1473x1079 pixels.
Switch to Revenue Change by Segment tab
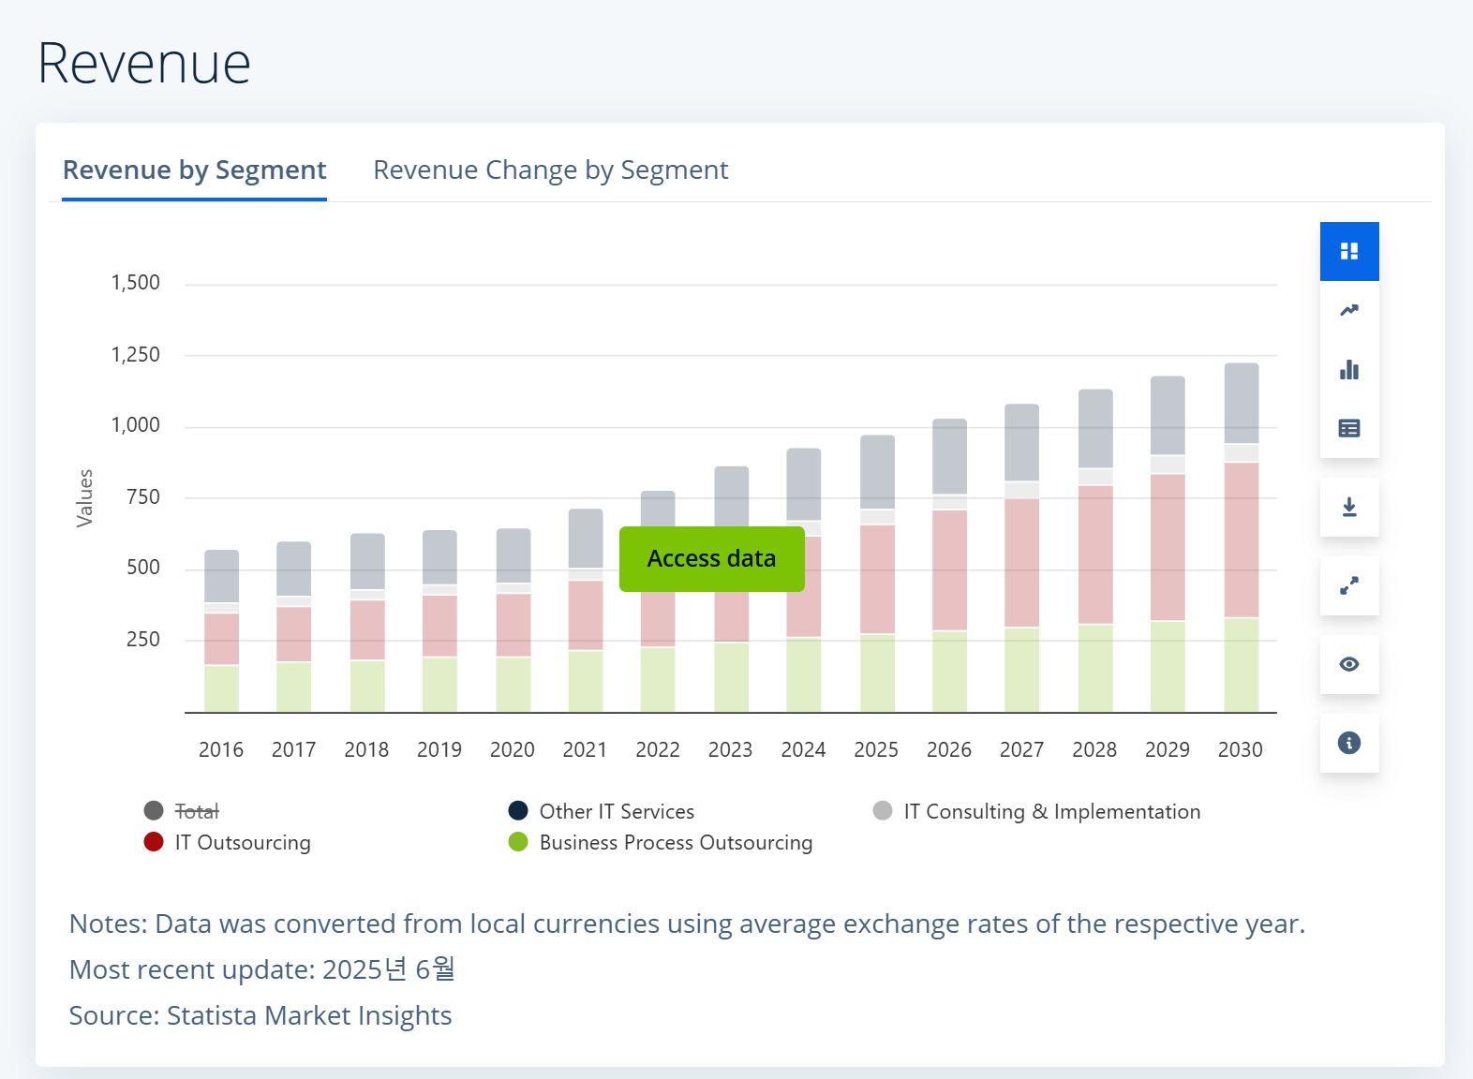click(550, 170)
